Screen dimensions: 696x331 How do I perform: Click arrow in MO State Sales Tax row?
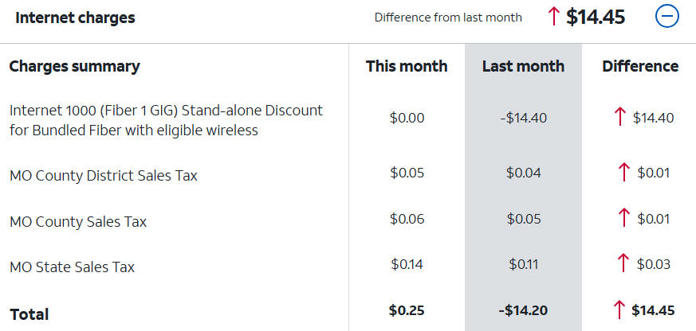[624, 264]
